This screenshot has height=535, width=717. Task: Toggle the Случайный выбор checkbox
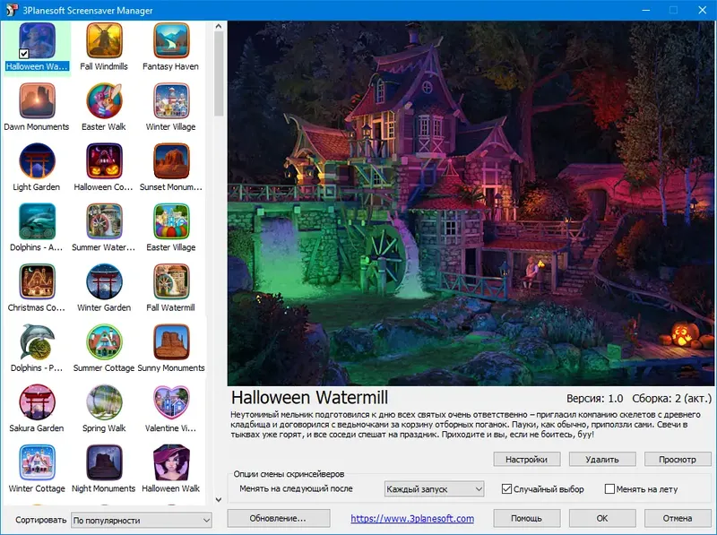(506, 488)
